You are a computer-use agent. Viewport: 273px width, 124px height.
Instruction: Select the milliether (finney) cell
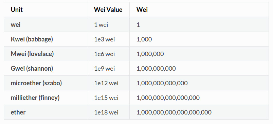(x=45, y=98)
